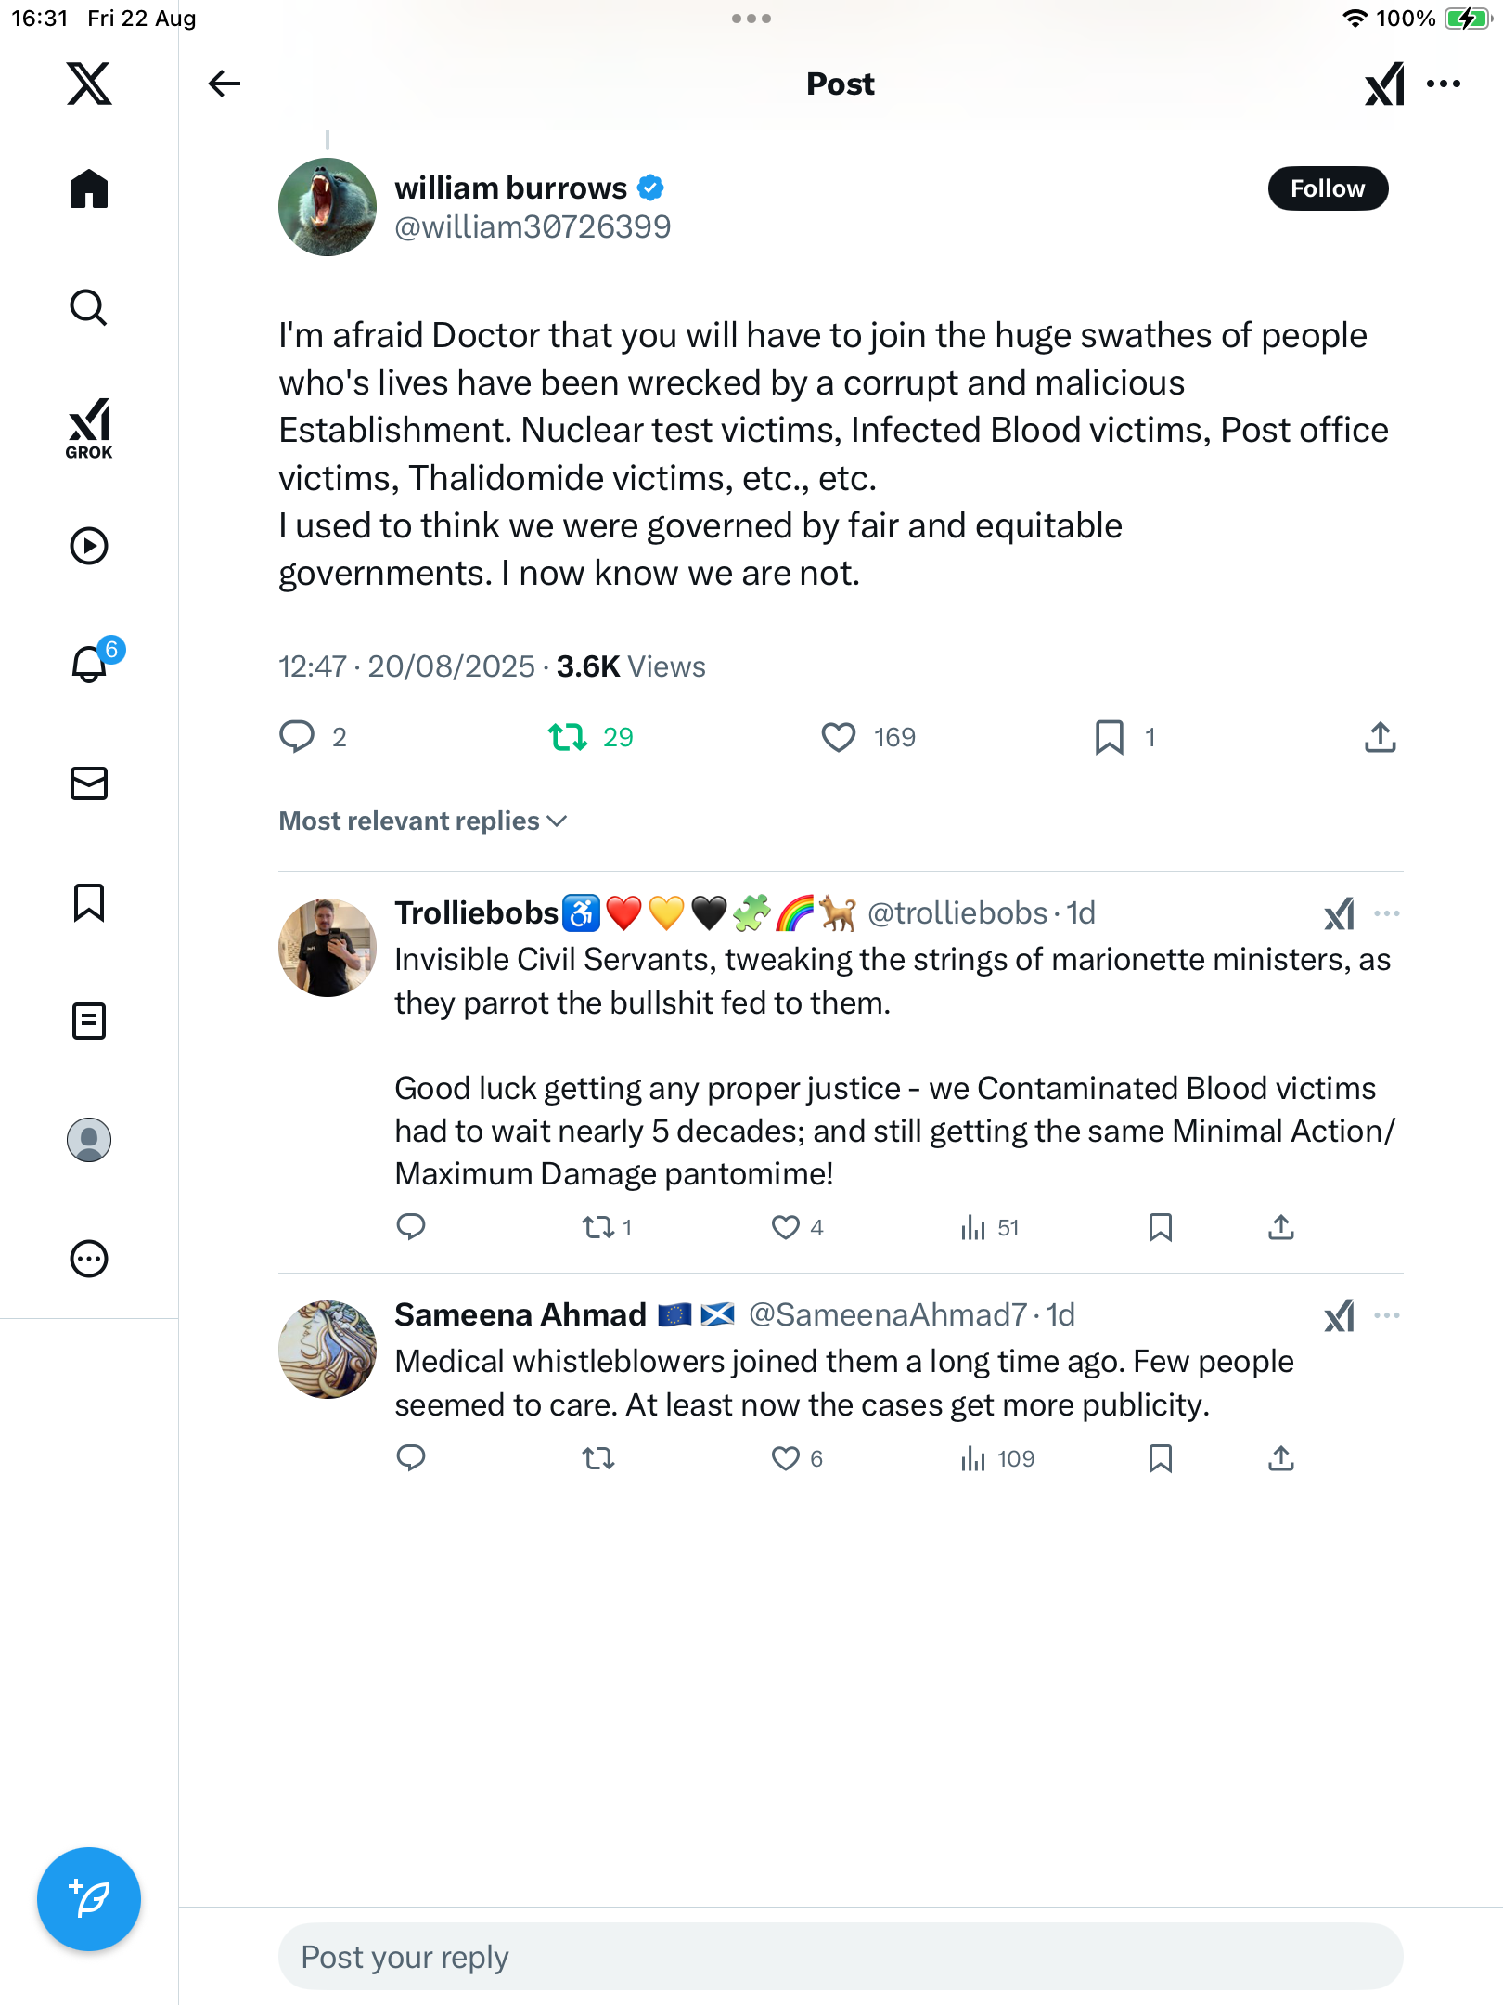Open the notifications bell
The width and height of the screenshot is (1503, 2005).
click(89, 664)
